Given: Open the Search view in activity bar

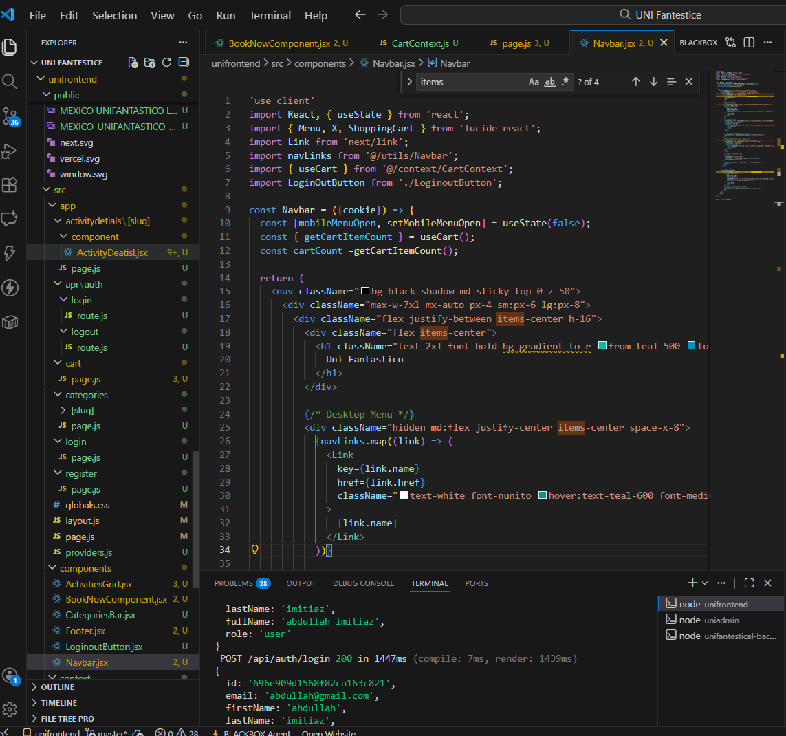Looking at the screenshot, I should point(10,82).
